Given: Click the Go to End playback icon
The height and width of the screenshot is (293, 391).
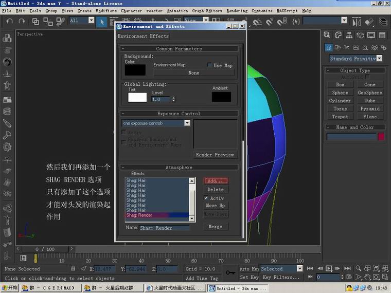Looking at the screenshot, I should coord(347,268).
